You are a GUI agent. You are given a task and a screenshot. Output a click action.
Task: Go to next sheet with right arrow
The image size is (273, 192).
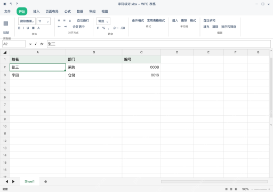click(13, 181)
